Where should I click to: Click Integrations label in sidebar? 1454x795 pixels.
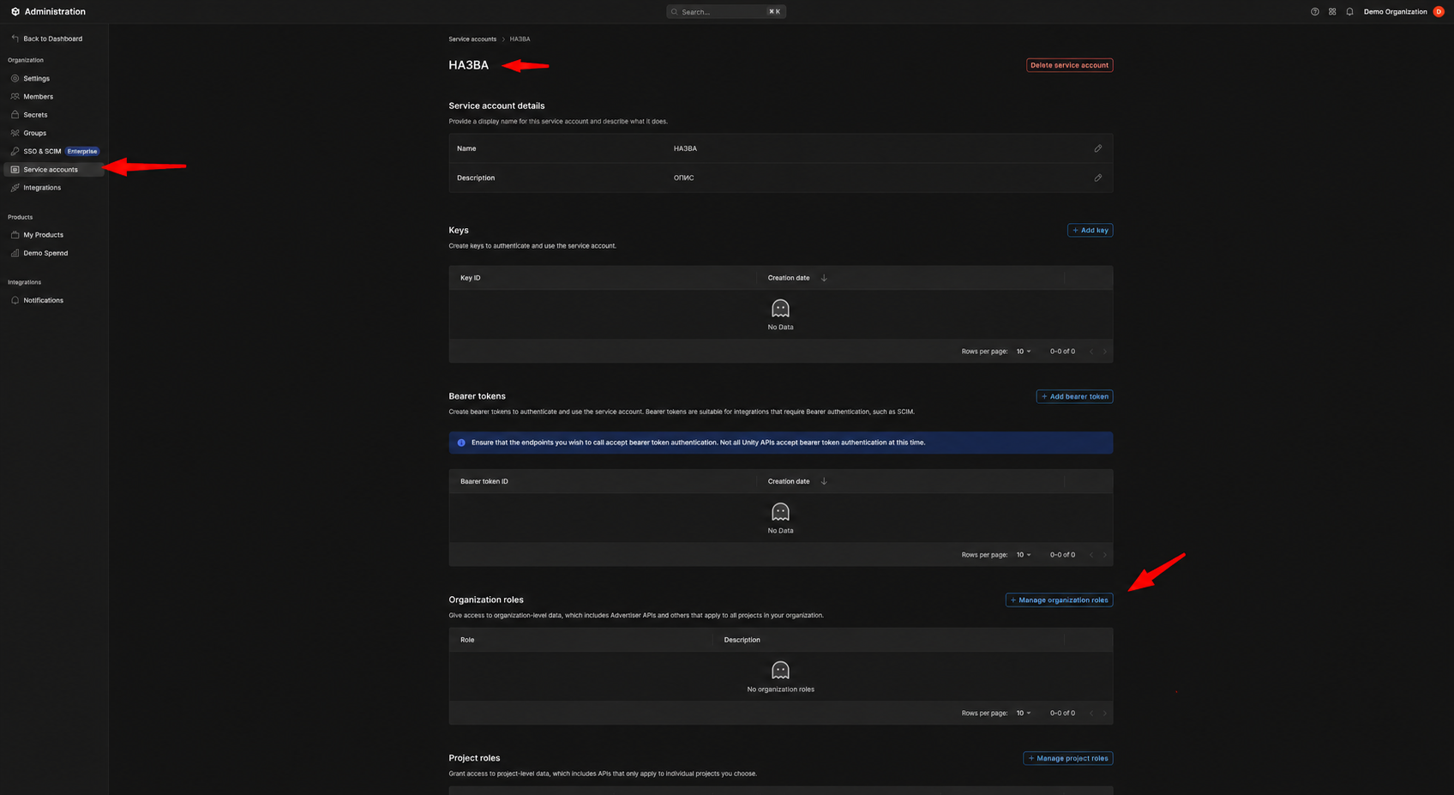[42, 187]
